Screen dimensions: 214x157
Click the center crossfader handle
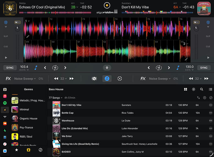[107, 68]
